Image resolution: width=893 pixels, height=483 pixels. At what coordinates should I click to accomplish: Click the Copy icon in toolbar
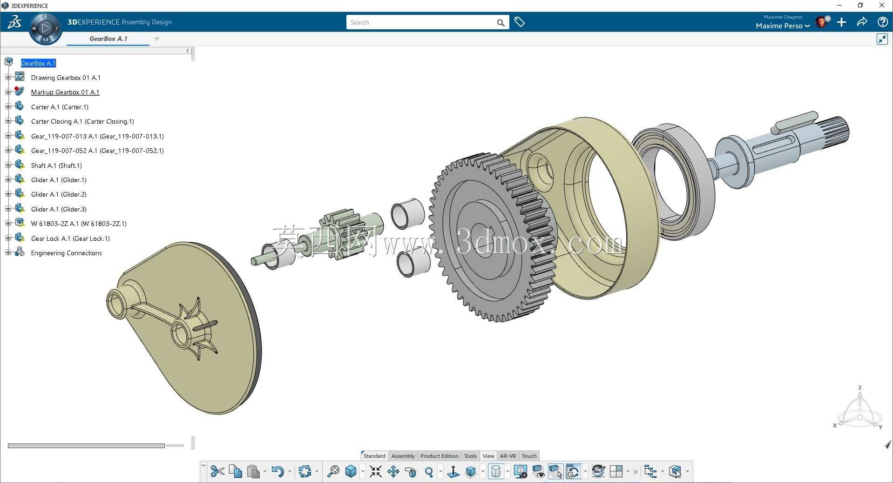(236, 471)
